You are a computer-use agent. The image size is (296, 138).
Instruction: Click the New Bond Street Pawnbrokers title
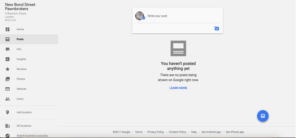click(x=20, y=7)
